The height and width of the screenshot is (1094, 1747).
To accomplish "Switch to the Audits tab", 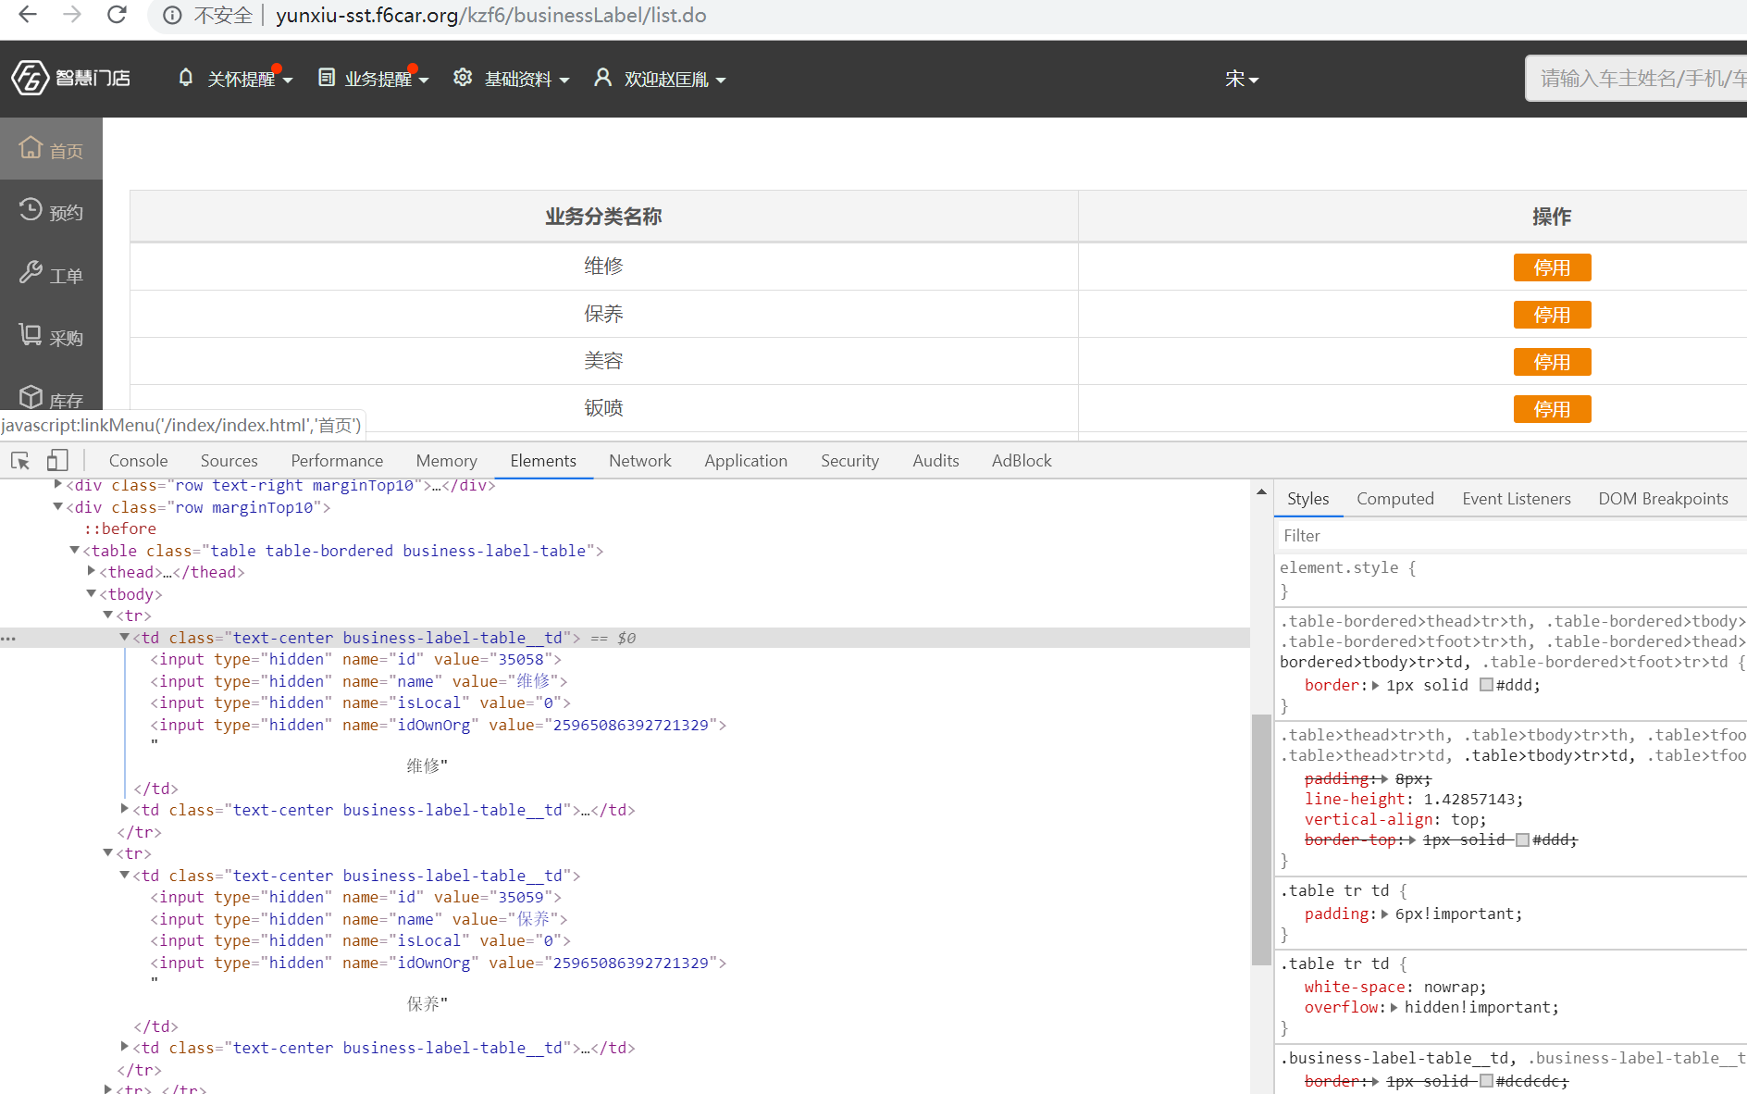I will click(935, 460).
